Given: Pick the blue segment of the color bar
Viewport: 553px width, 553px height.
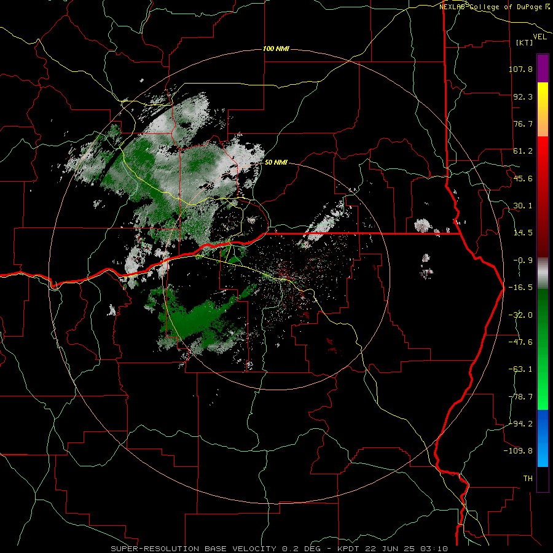Looking at the screenshot, I should 543,438.
